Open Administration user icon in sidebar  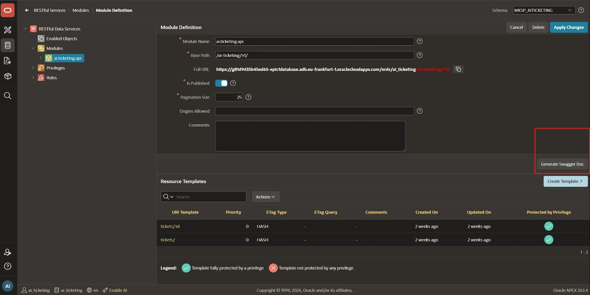[x=8, y=252]
